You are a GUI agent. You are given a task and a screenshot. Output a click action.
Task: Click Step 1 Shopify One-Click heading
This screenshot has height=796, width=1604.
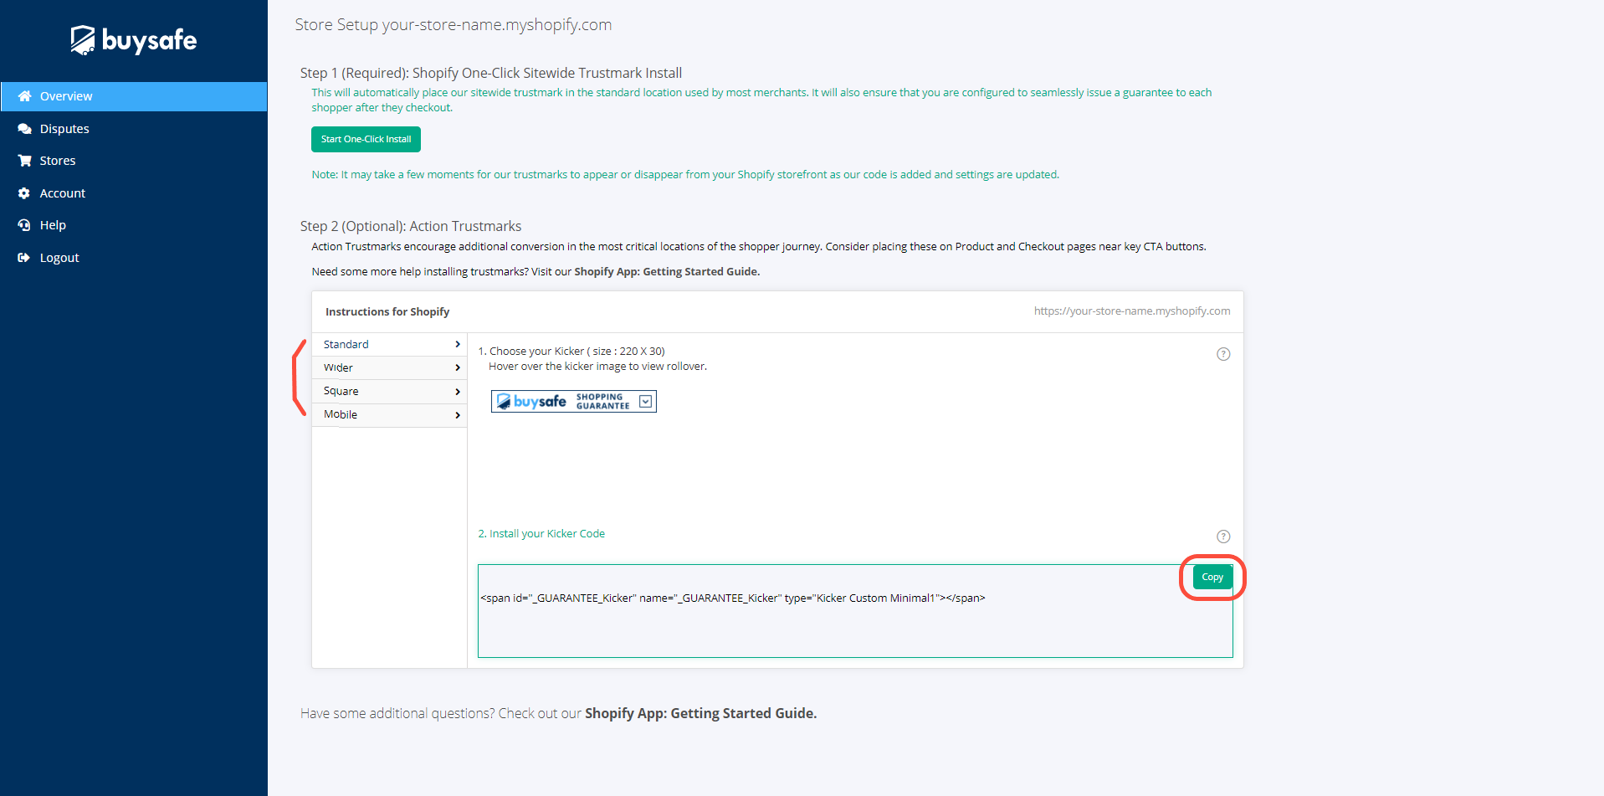[x=491, y=73]
